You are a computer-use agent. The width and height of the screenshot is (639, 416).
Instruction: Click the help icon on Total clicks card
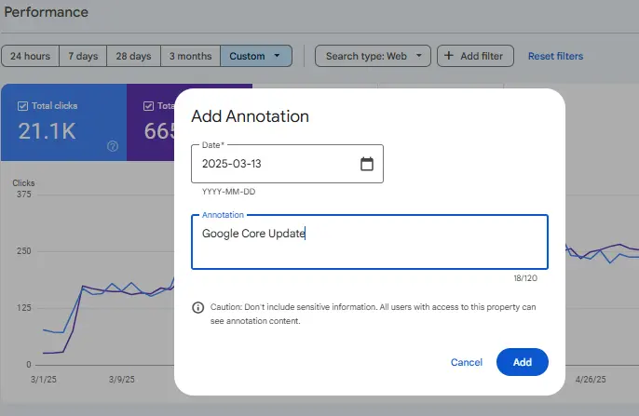pos(113,146)
